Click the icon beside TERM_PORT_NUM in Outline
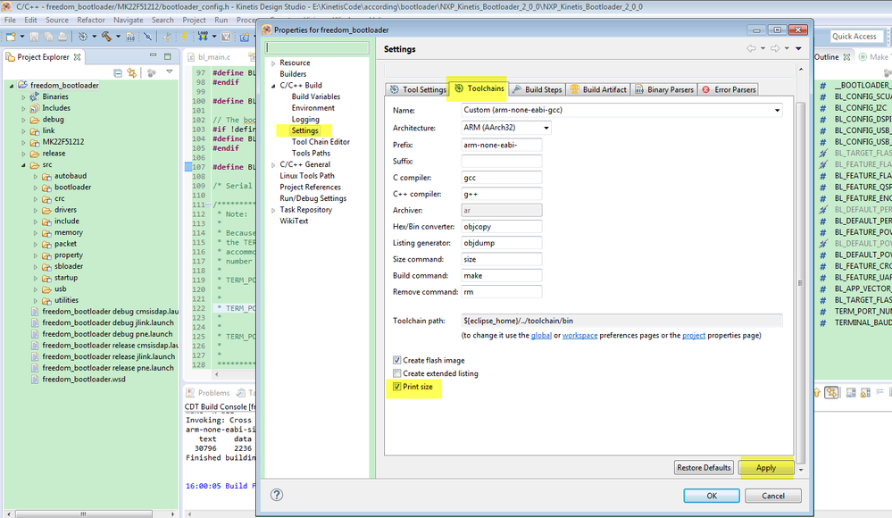This screenshot has height=518, width=892. (x=822, y=312)
